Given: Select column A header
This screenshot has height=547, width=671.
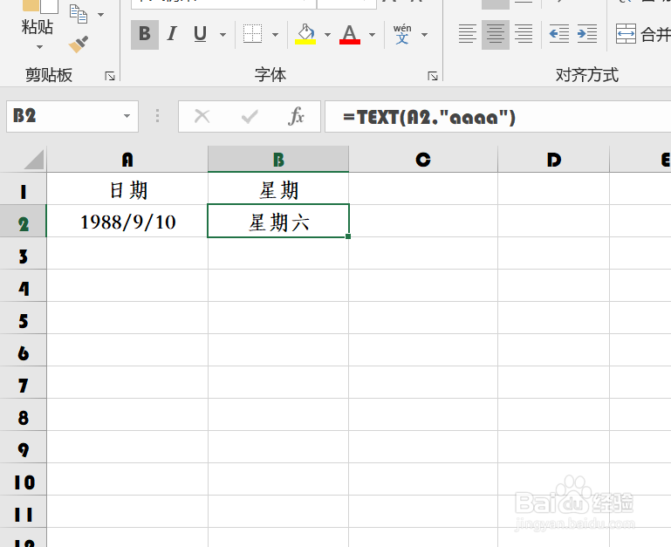Looking at the screenshot, I should click(x=127, y=160).
